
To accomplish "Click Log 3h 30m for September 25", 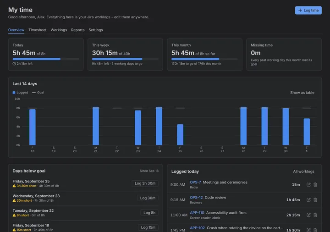I will pyautogui.click(x=145, y=183).
